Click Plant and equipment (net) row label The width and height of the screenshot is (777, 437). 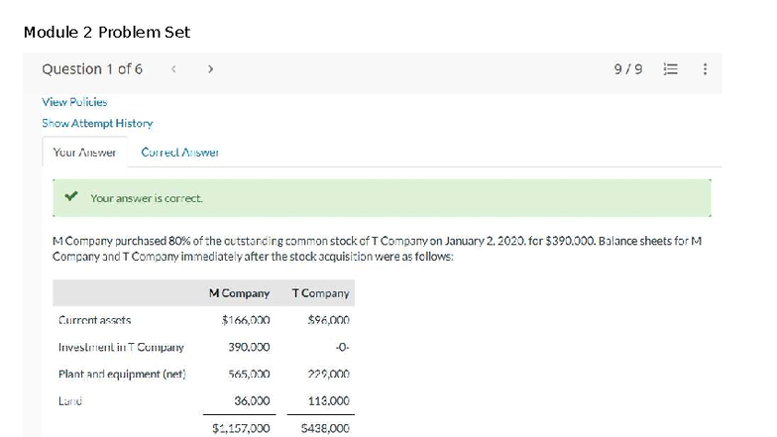tap(123, 375)
